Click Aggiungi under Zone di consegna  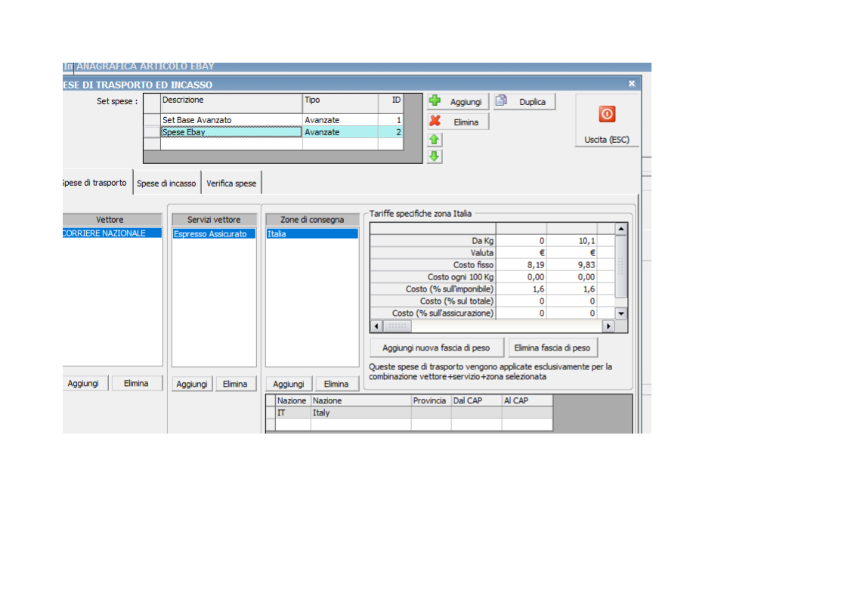click(288, 384)
